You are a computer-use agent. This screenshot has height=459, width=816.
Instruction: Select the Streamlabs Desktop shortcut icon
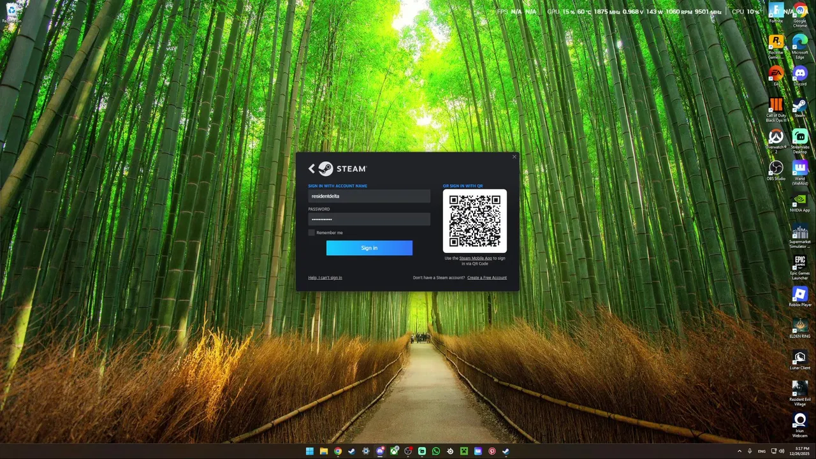(799, 142)
